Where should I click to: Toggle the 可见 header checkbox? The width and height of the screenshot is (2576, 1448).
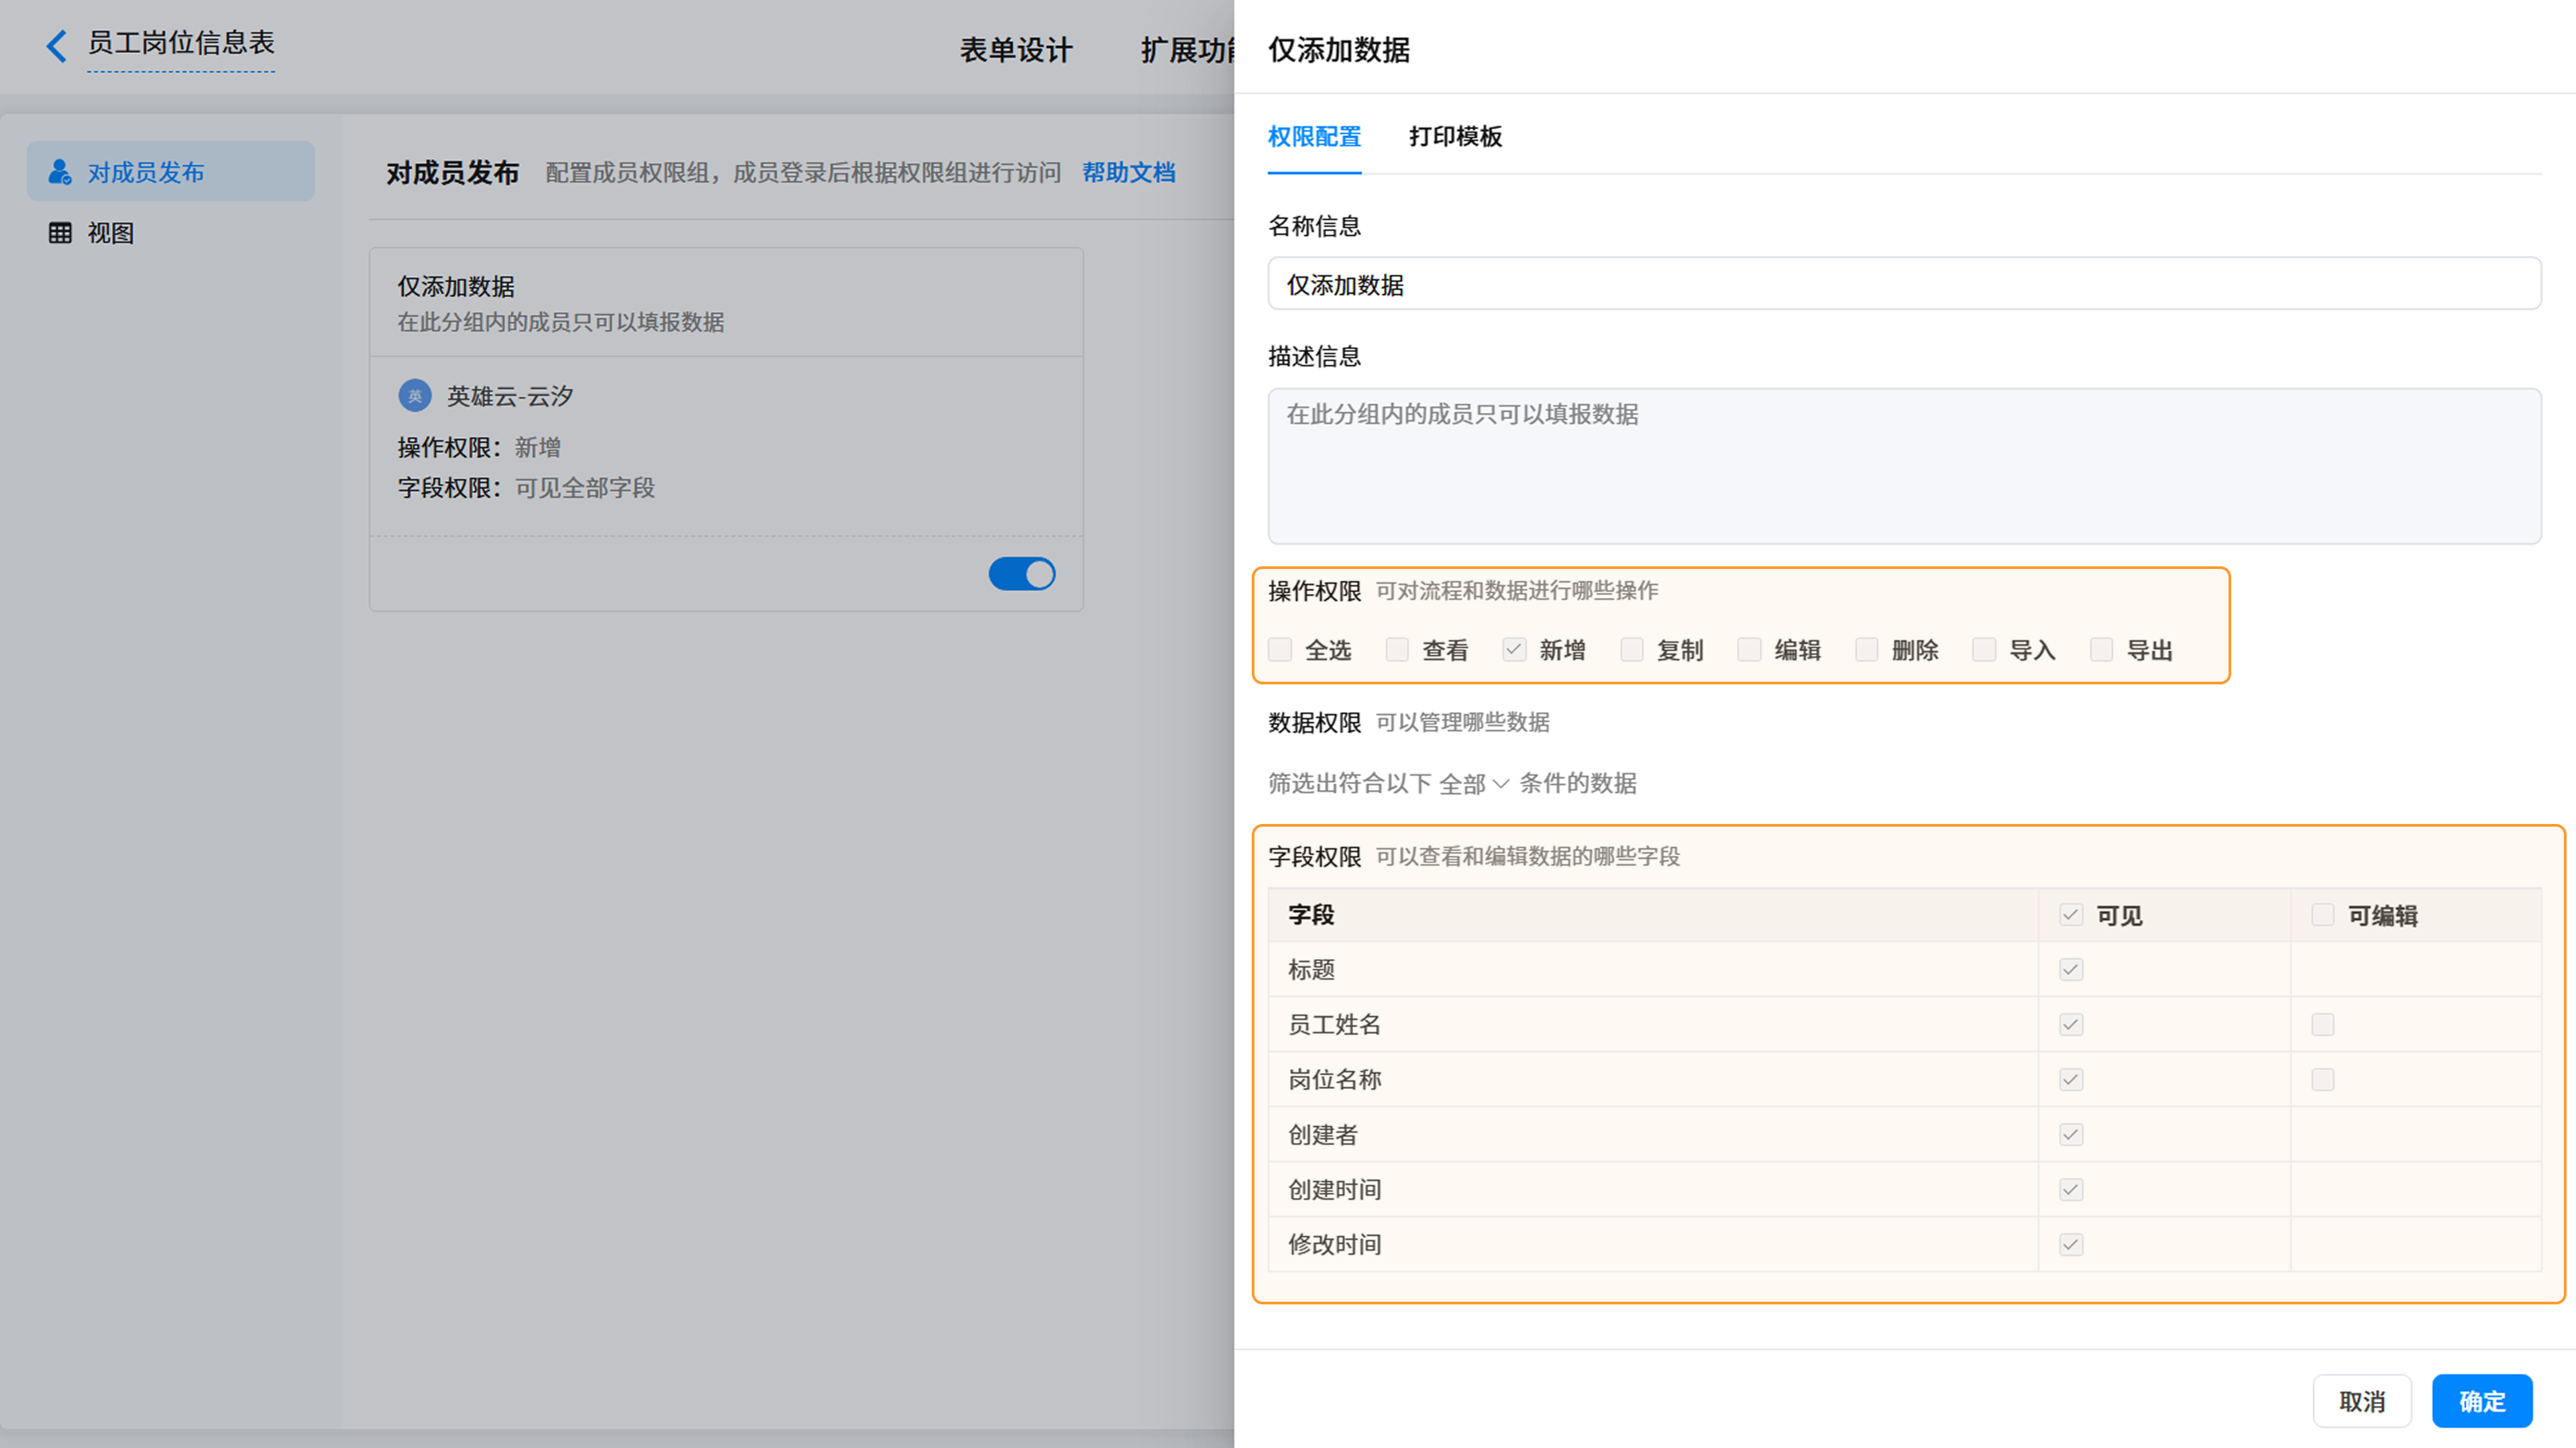2071,915
